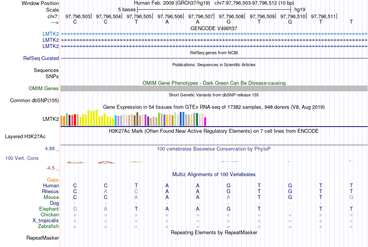The height and width of the screenshot is (247, 368).
Task: Click the Gene Expression in 54 tissues title
Action: 214,107
